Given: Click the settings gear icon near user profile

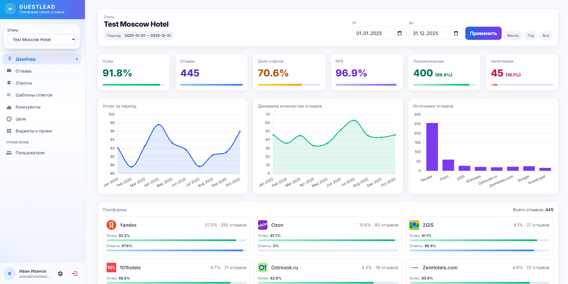Looking at the screenshot, I should pos(60,274).
